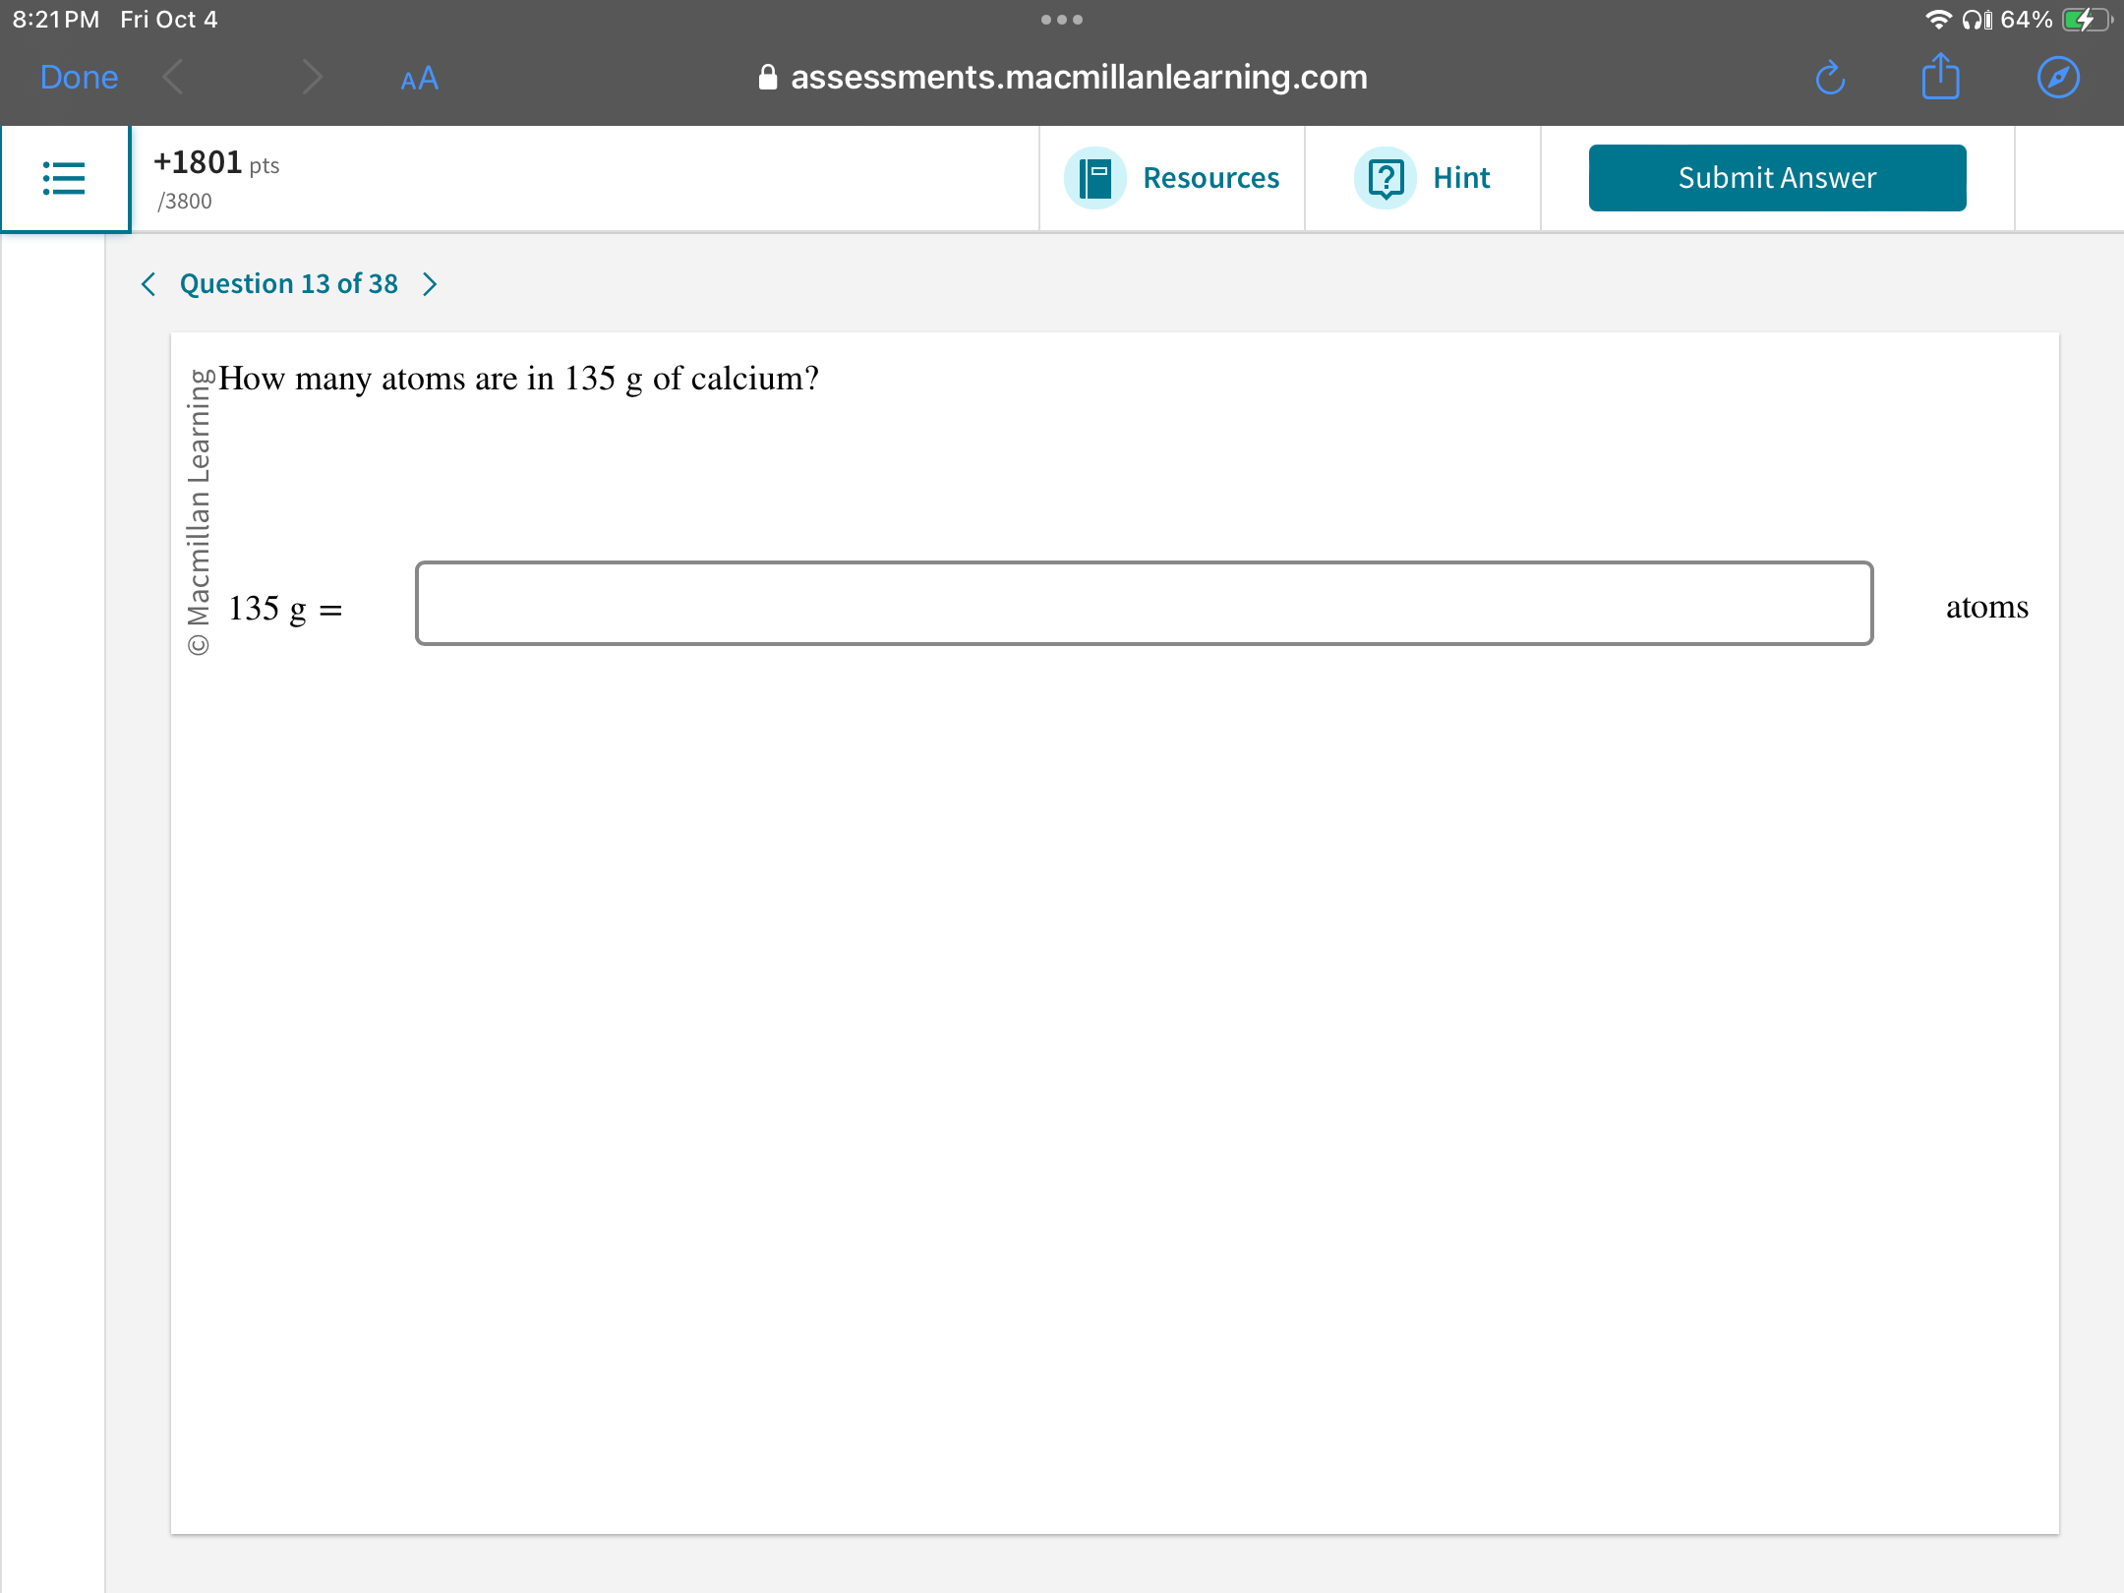The image size is (2124, 1593).
Task: Open the Resources label link
Action: click(x=1210, y=178)
